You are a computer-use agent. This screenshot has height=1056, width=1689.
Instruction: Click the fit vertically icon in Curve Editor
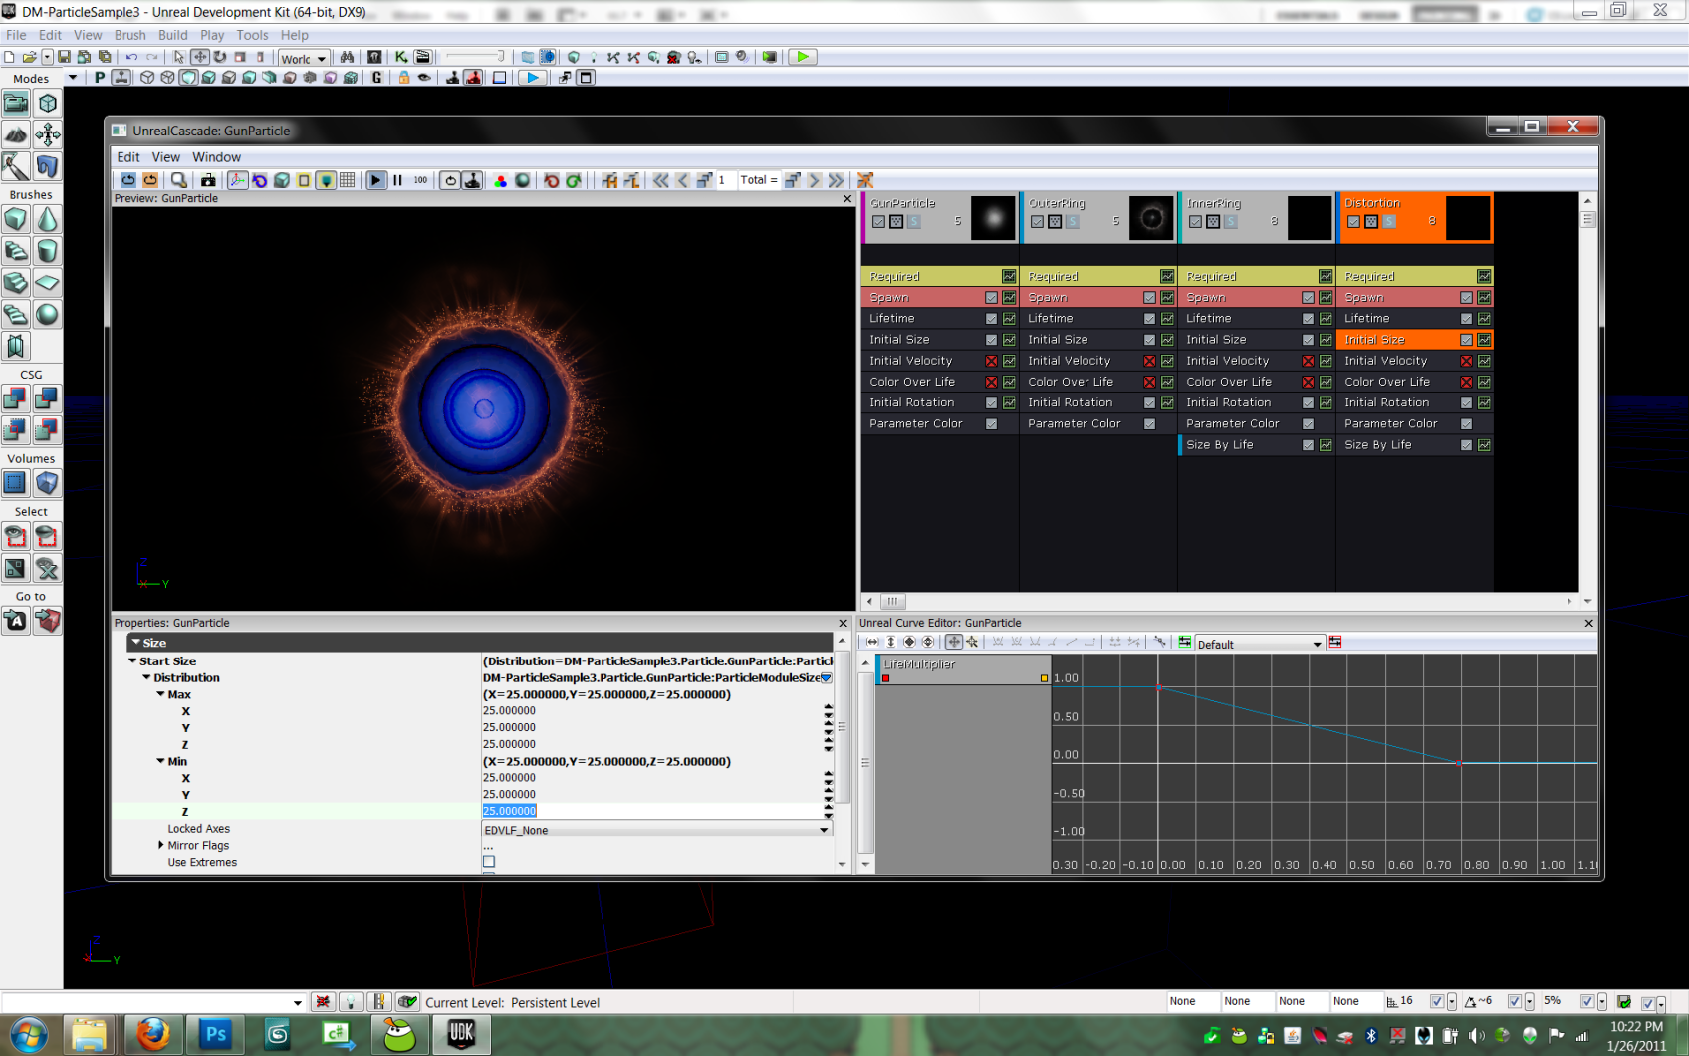[891, 643]
